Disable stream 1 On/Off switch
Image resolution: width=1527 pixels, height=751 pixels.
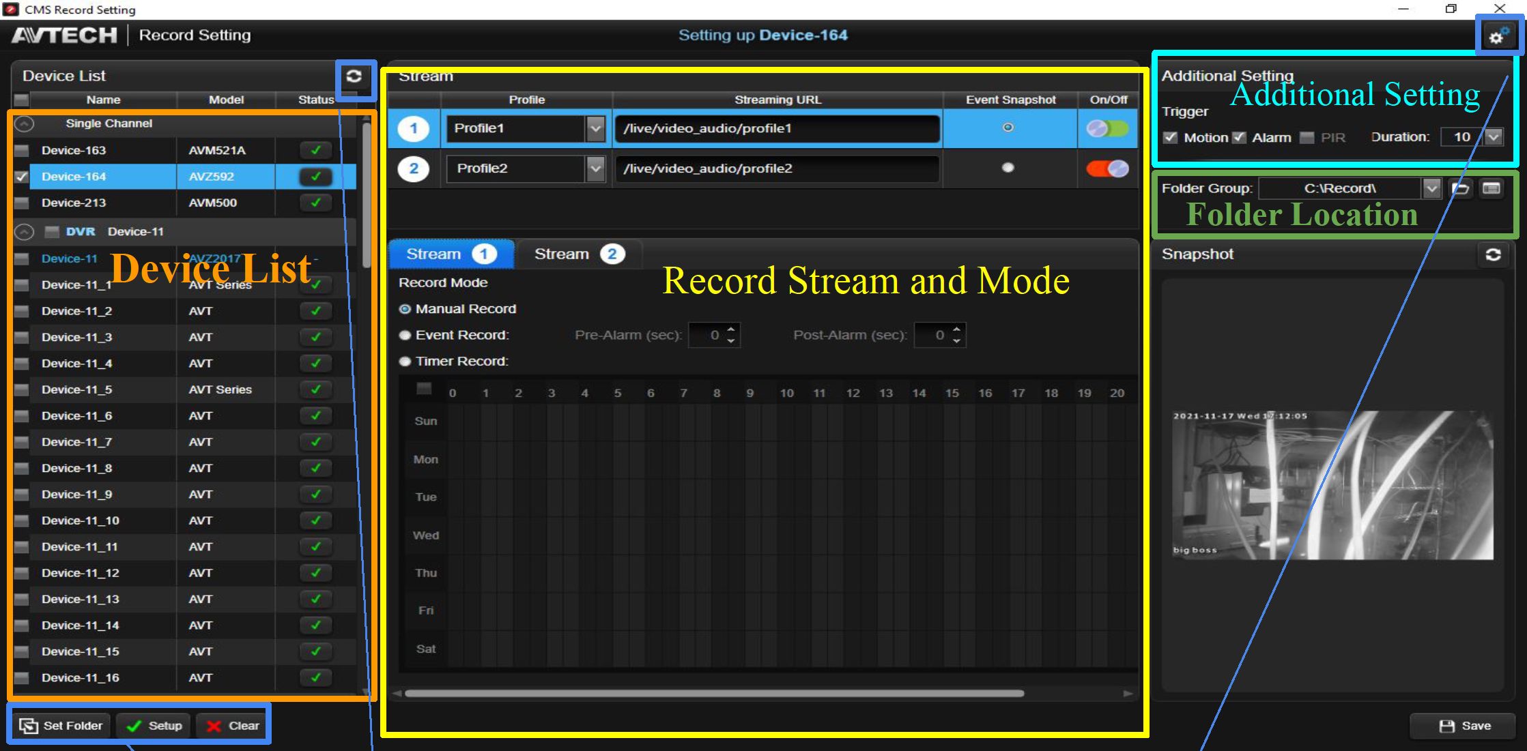[1107, 128]
